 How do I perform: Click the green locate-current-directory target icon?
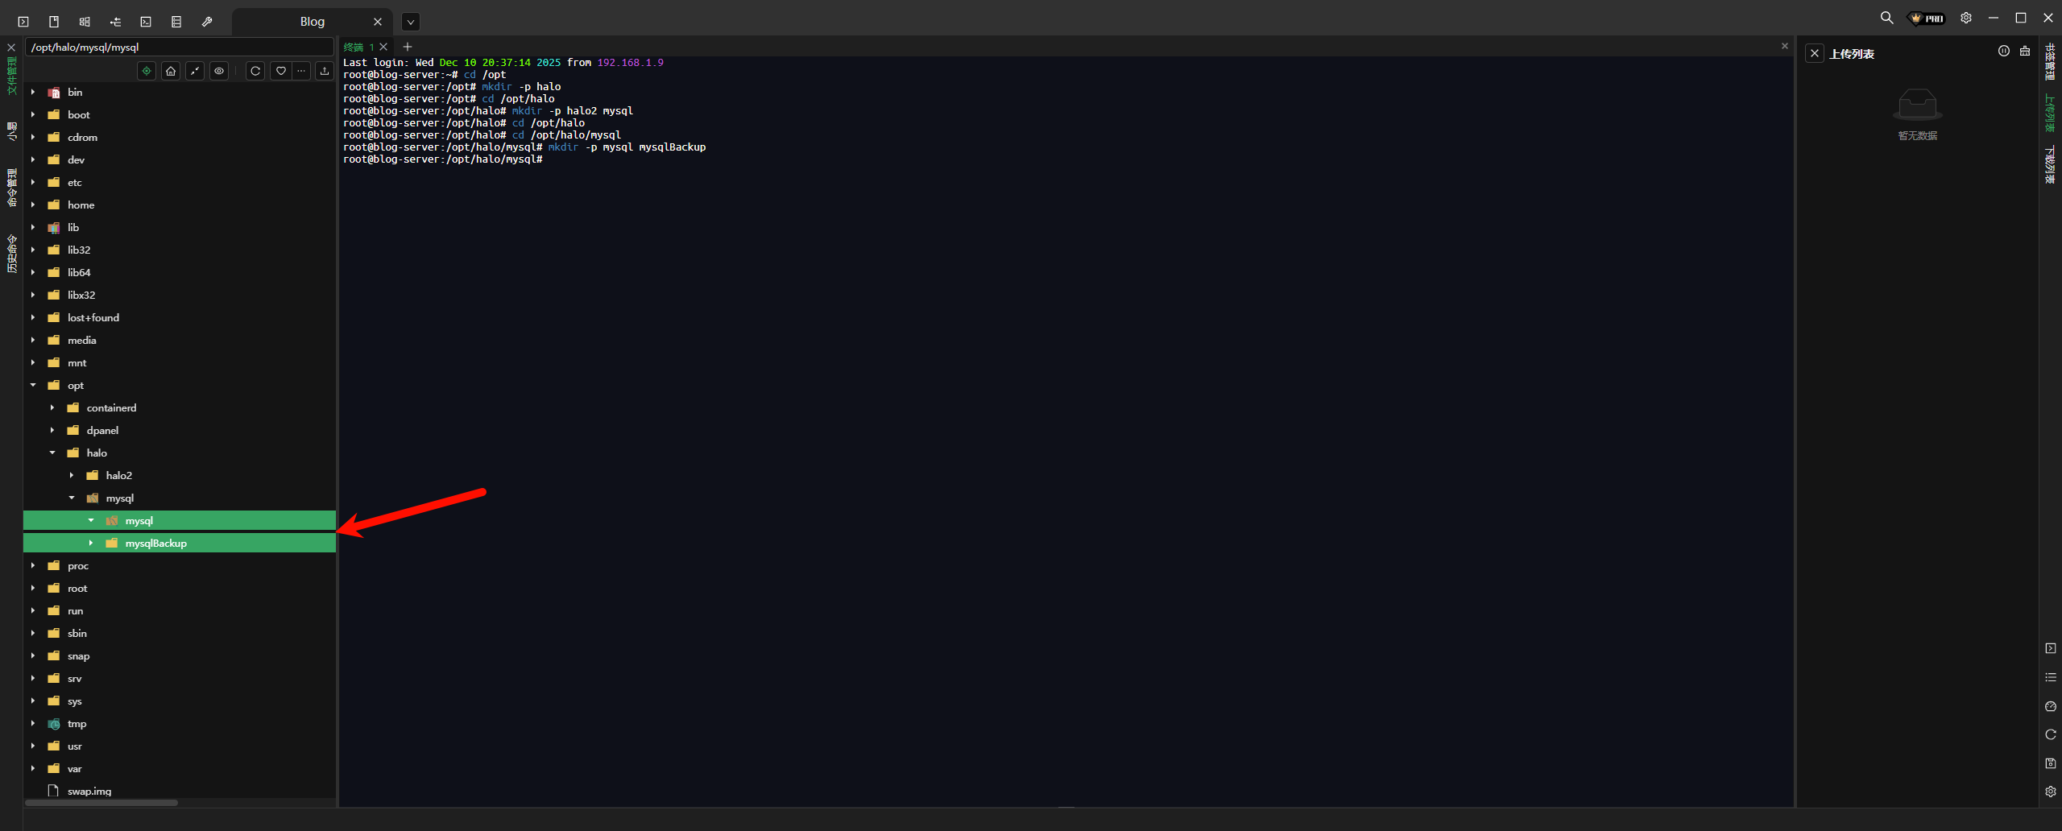[x=147, y=71]
